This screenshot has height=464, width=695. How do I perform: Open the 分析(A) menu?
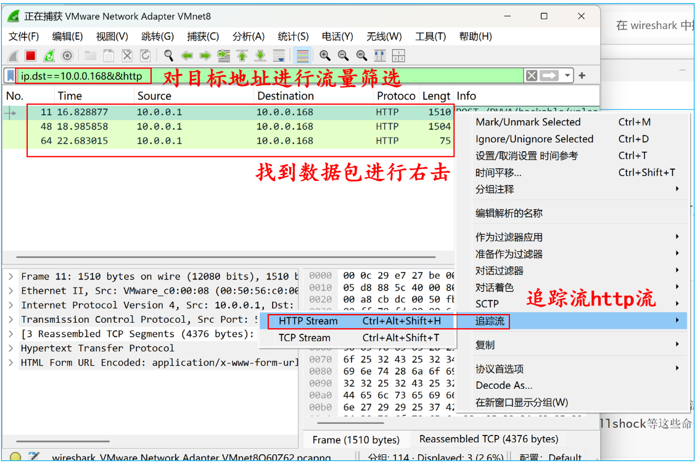(248, 36)
